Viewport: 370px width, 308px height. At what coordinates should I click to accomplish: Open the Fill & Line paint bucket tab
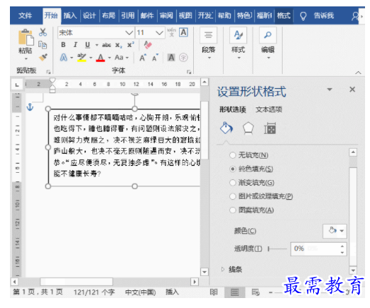tap(227, 128)
